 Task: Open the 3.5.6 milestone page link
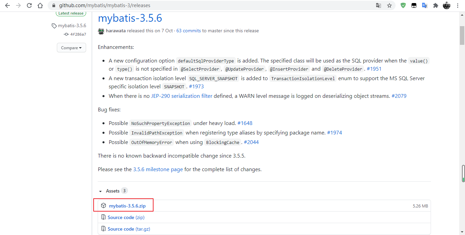158,169
